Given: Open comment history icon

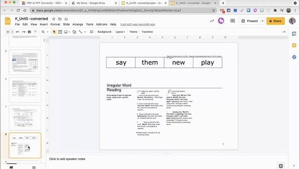Looking at the screenshot, I should pyautogui.click(x=232, y=21).
